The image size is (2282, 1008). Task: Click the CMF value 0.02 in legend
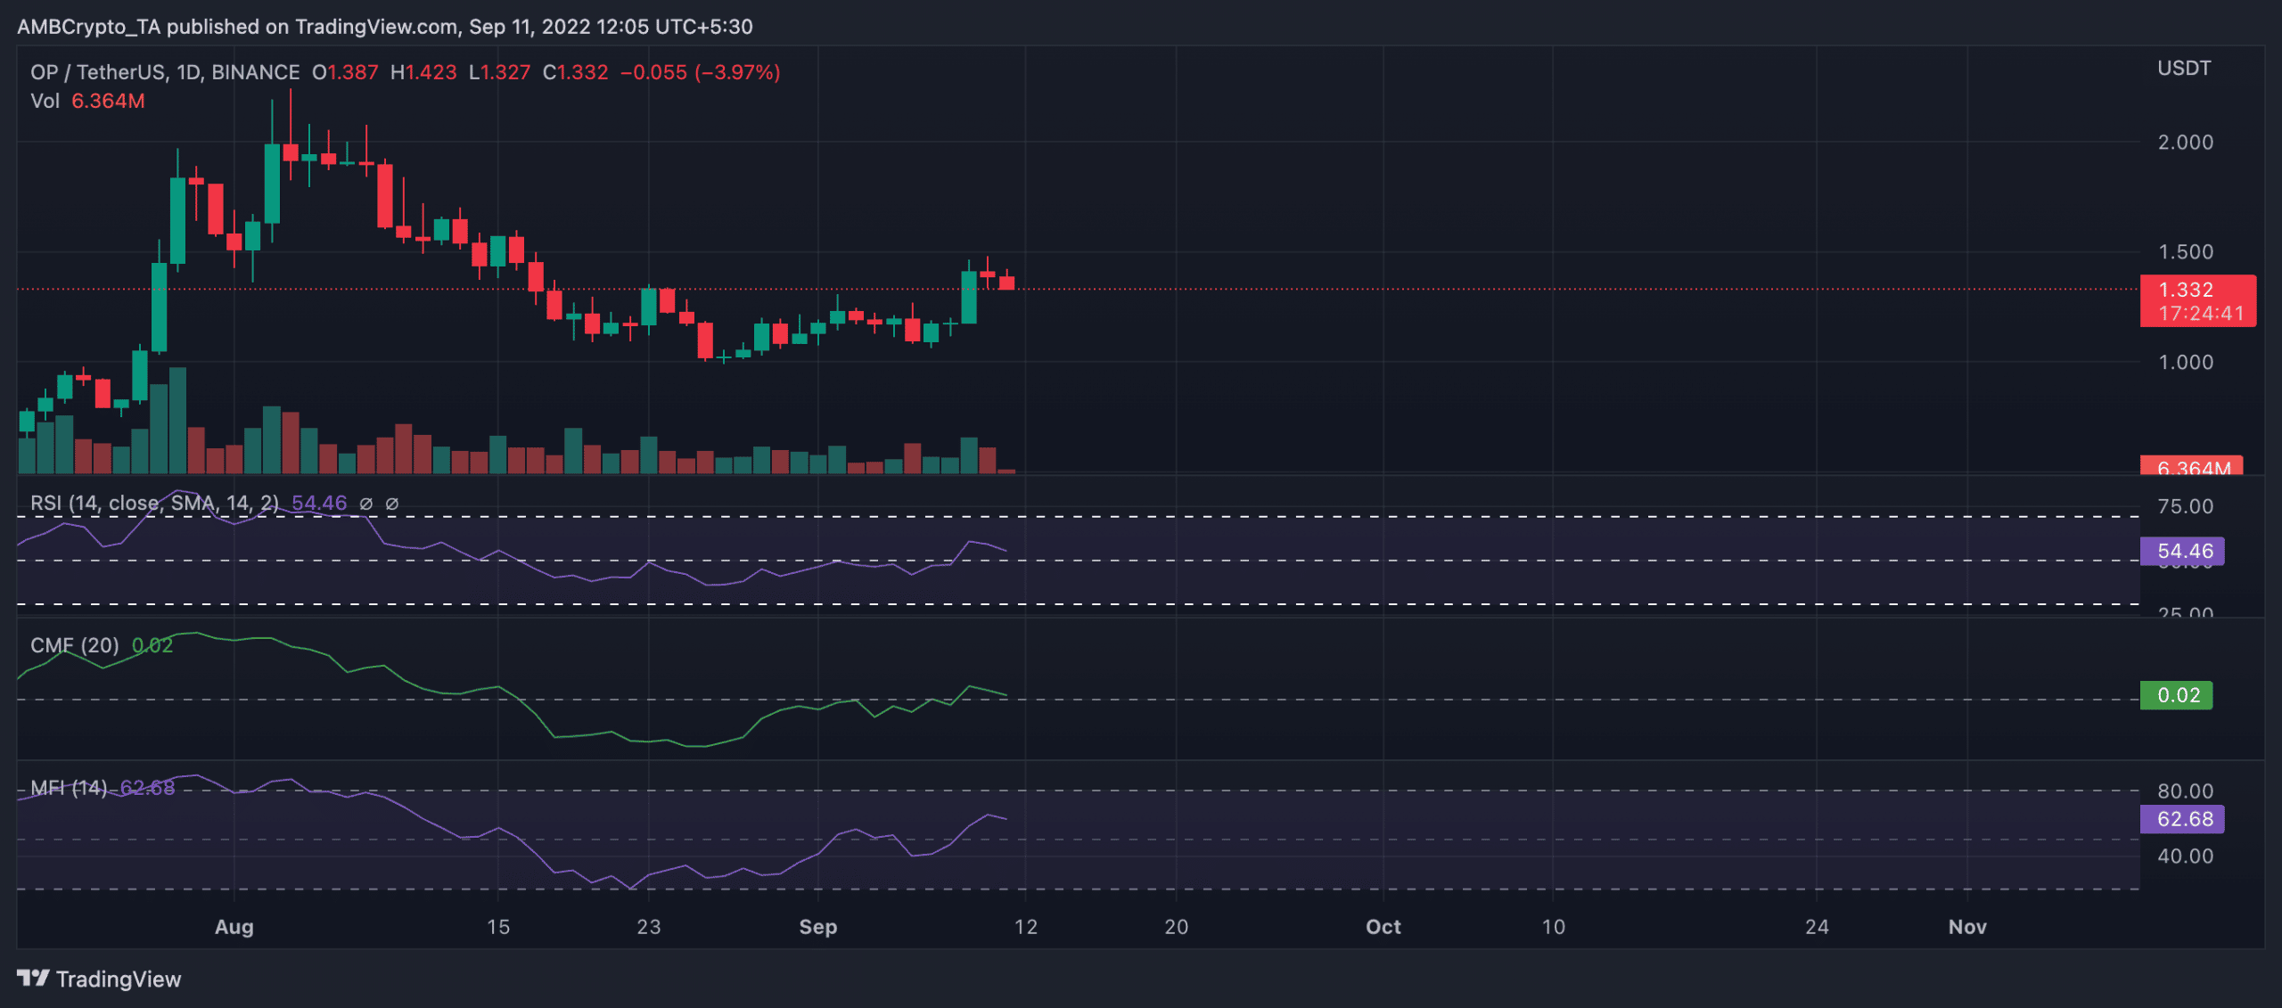tap(152, 645)
